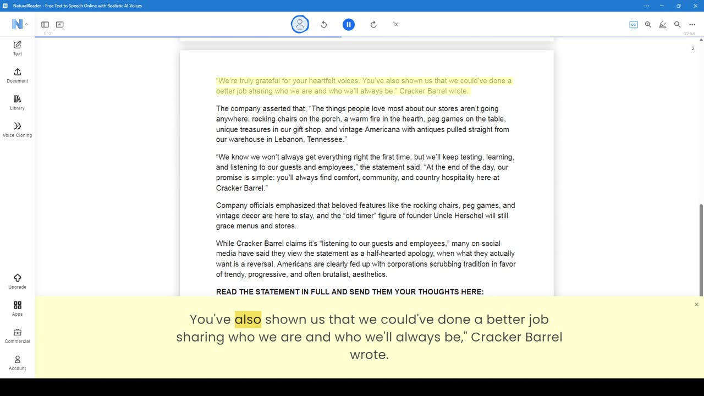This screenshot has width=704, height=396.
Task: Toggle the sidebar panel icon
Action: point(45,24)
